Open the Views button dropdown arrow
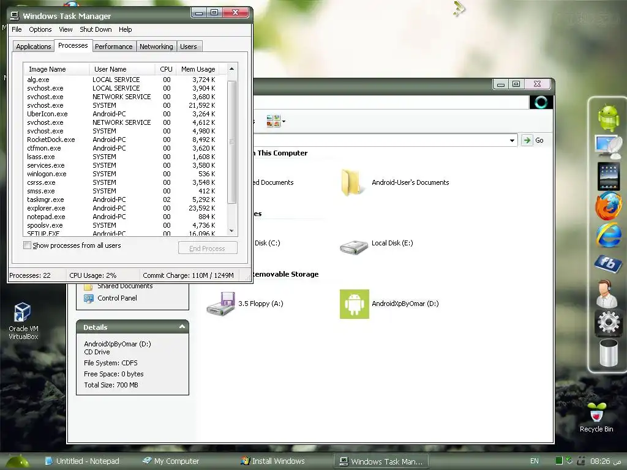The width and height of the screenshot is (627, 470). 283,121
